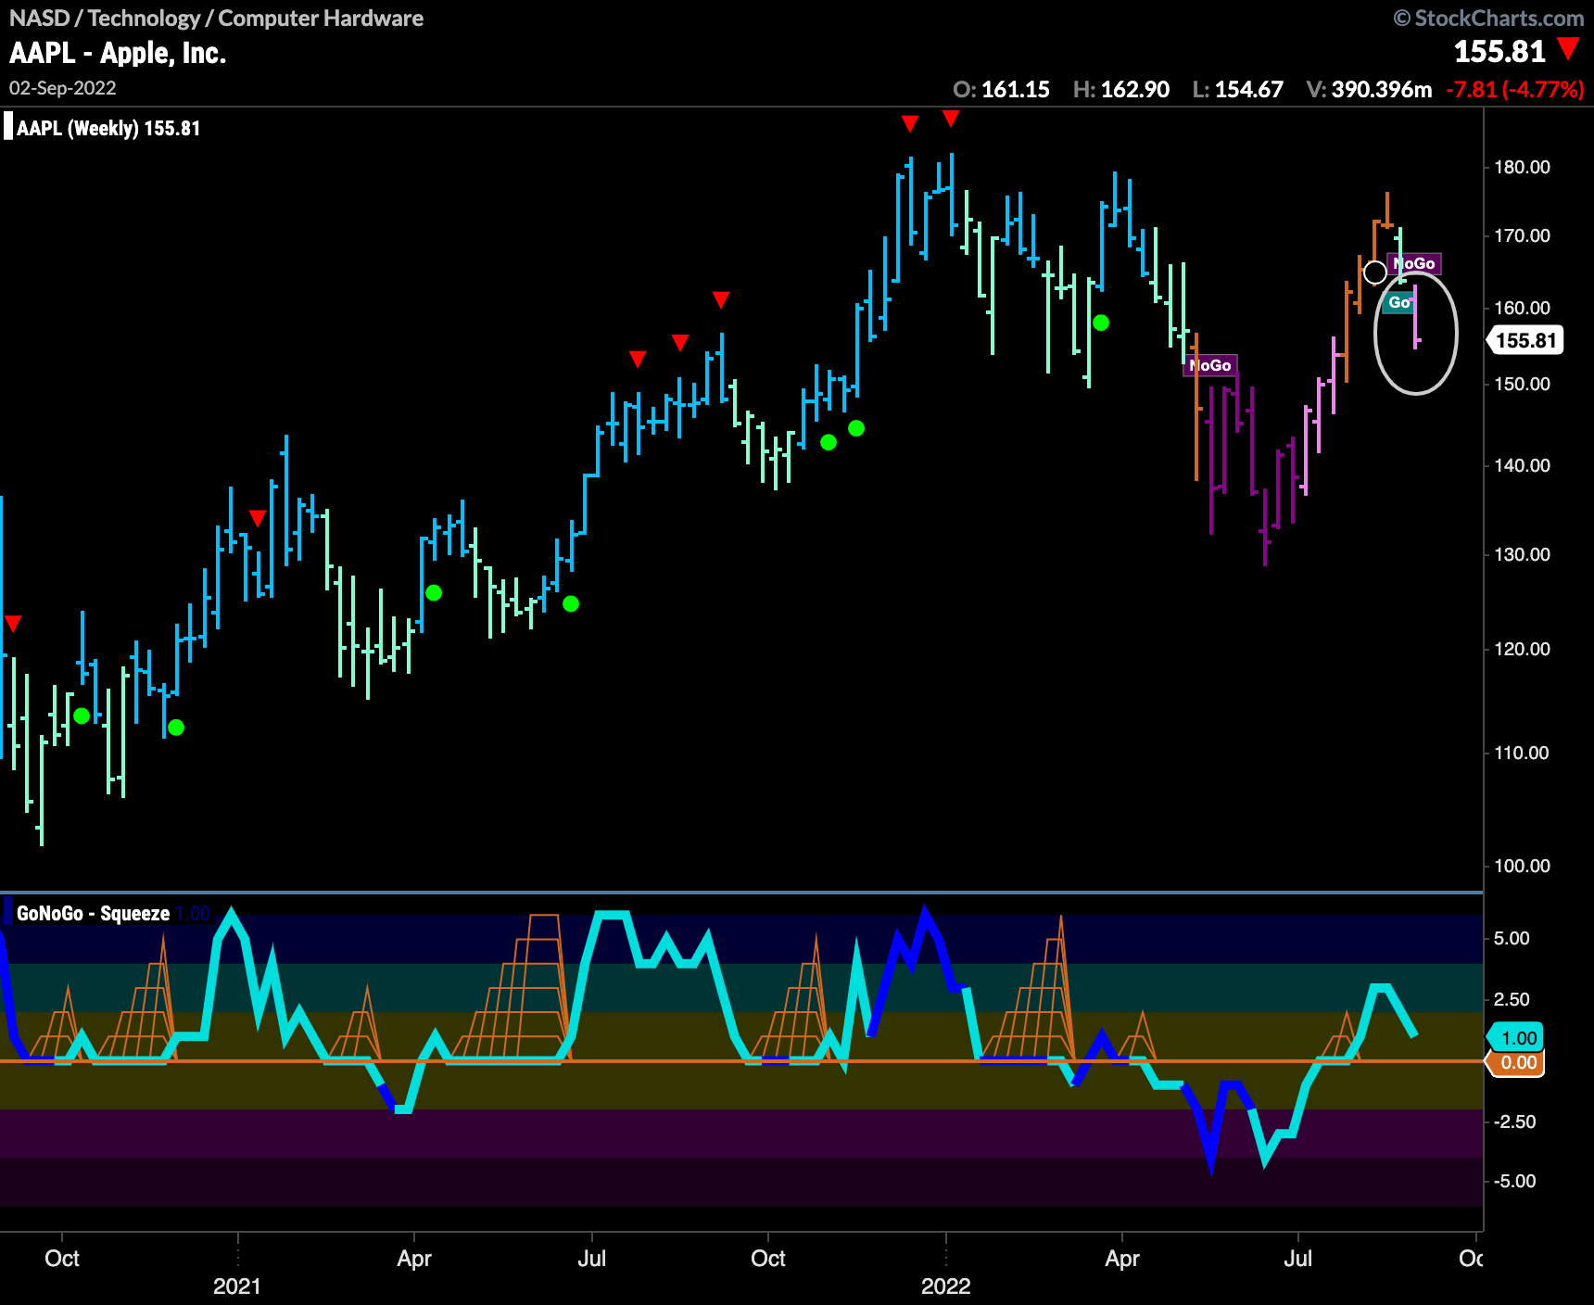The width and height of the screenshot is (1594, 1305).
Task: Click the 150.00 price axis label
Action: 1522,384
